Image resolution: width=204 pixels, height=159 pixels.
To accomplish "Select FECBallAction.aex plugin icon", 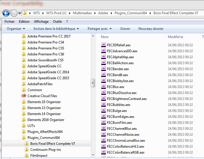I will tap(104, 63).
